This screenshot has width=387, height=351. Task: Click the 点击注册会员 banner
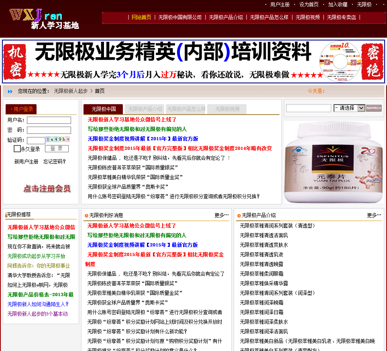point(47,188)
